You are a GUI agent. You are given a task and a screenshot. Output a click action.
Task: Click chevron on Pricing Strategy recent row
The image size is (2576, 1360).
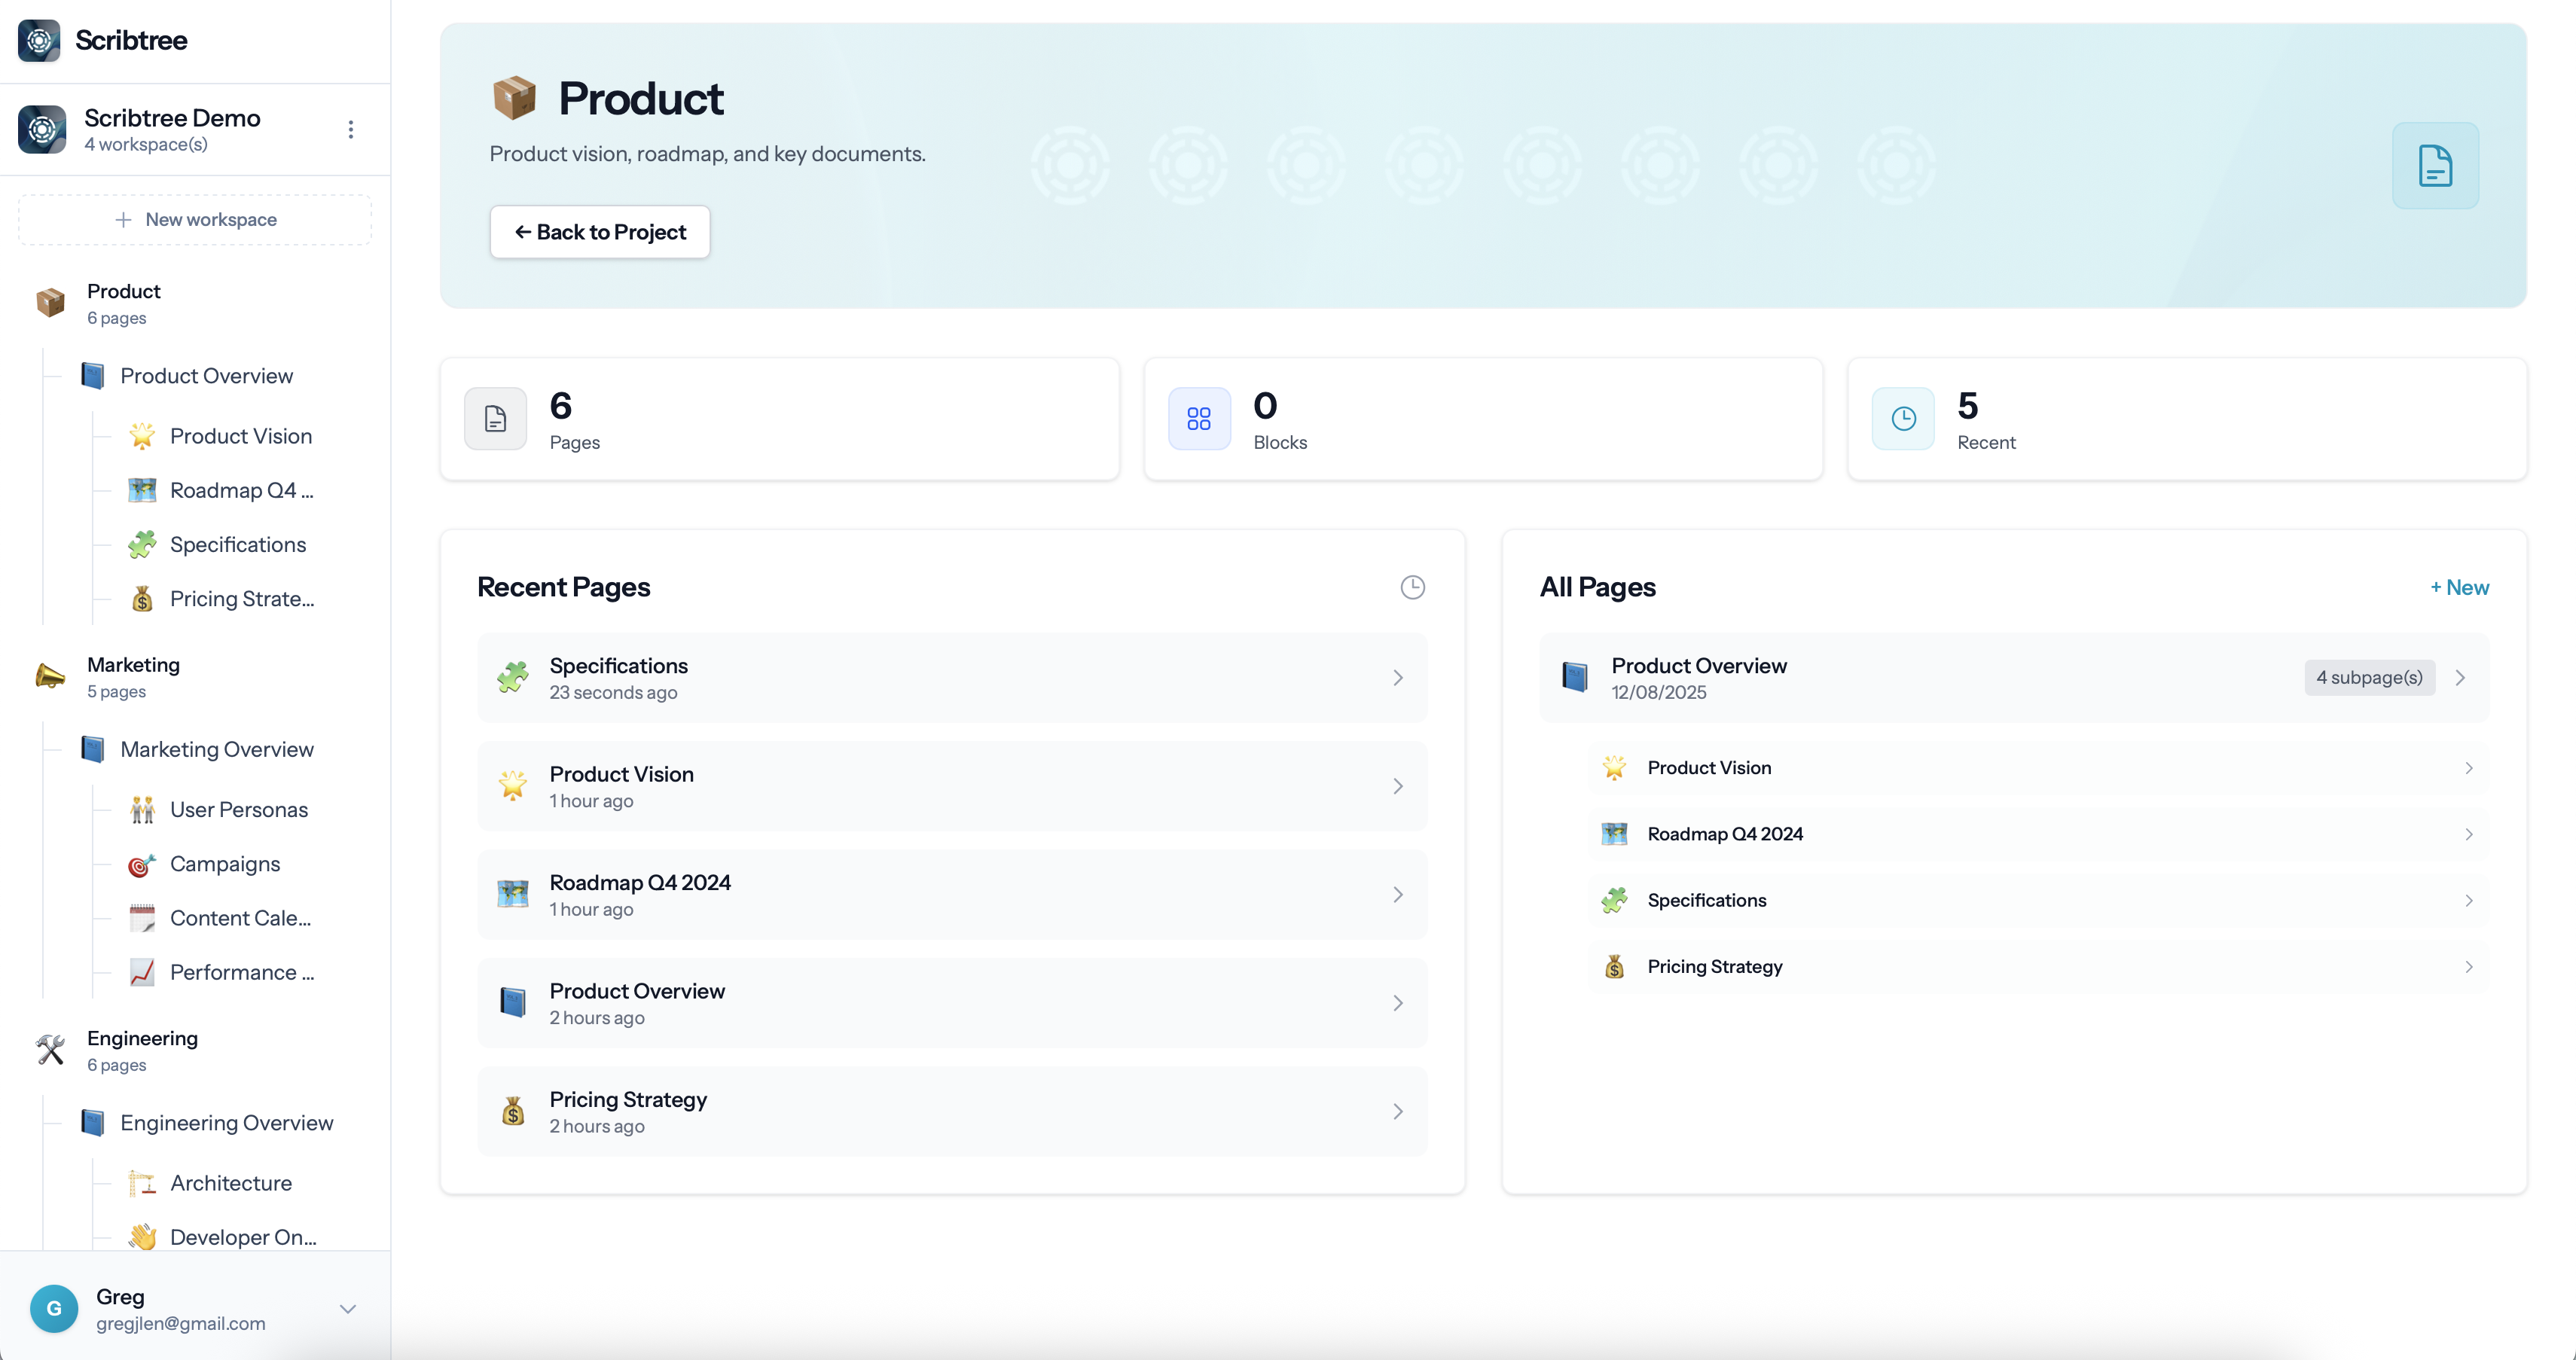coord(1398,1112)
